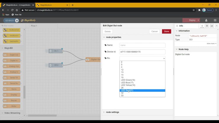Viewport: 219px width, 123px height.
Task: Click the Delete button in editor
Action: click(x=107, y=31)
